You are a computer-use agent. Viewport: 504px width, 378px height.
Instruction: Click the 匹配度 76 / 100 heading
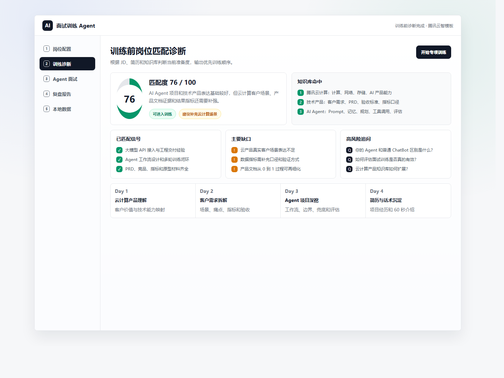173,83
